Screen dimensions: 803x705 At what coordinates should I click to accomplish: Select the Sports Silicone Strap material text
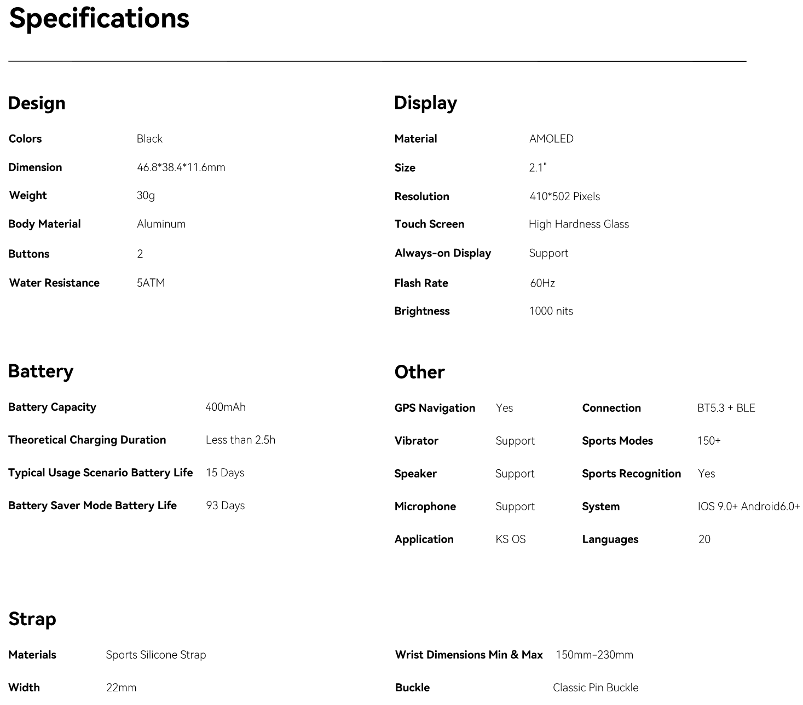click(155, 655)
